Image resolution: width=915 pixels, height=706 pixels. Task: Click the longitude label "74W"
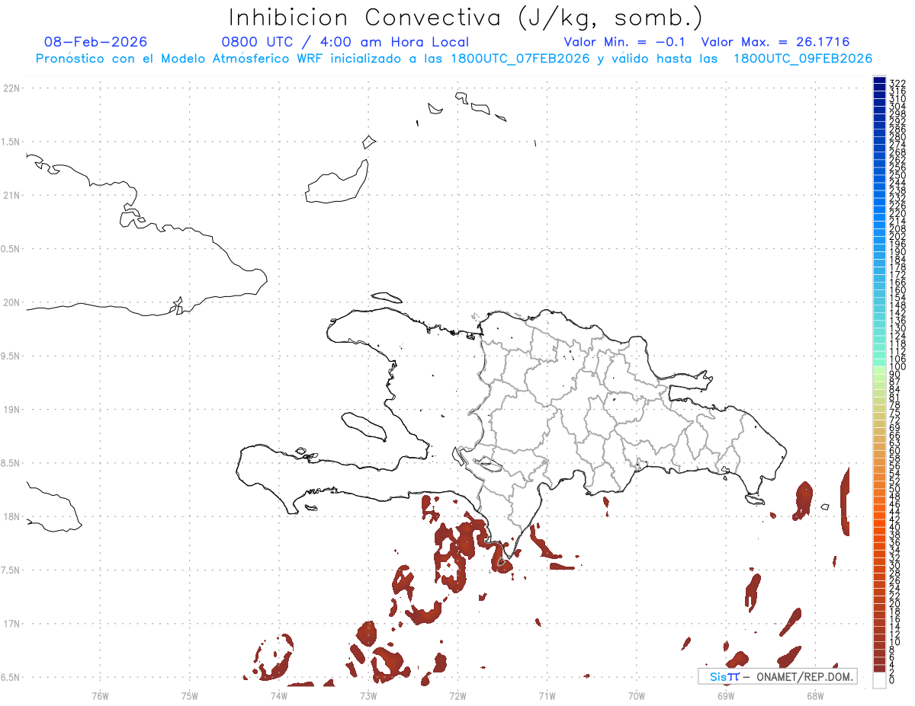tap(279, 695)
